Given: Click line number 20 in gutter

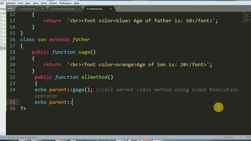Looking at the screenshot, I should tap(12, 65).
